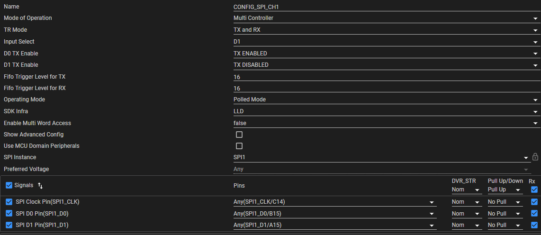Click Fifo Trigger Level for TX field
The image size is (541, 235).
coord(387,77)
